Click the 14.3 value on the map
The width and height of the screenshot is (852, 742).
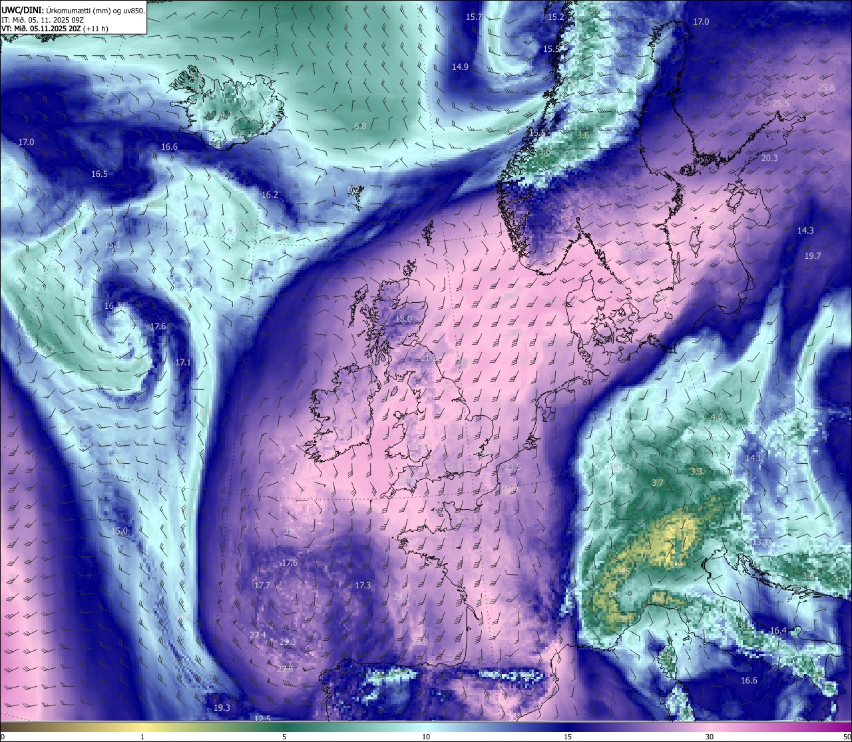[x=805, y=230]
